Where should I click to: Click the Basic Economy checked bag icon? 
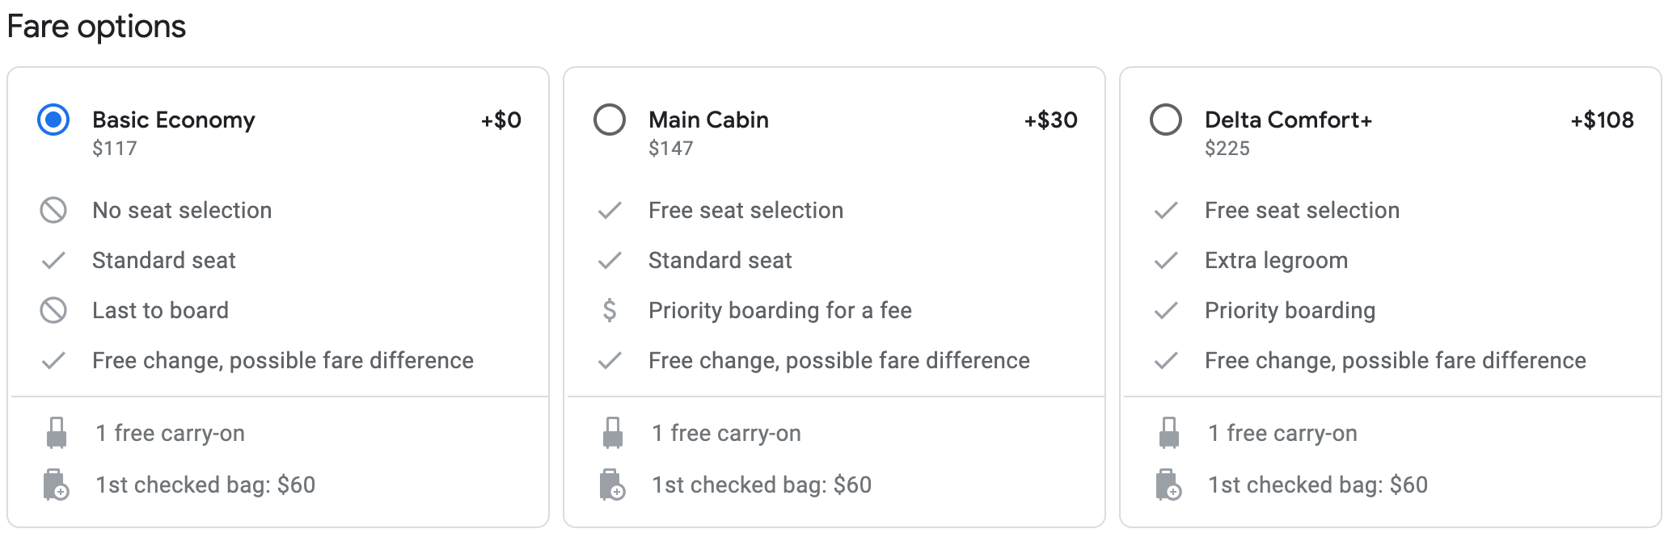point(56,485)
